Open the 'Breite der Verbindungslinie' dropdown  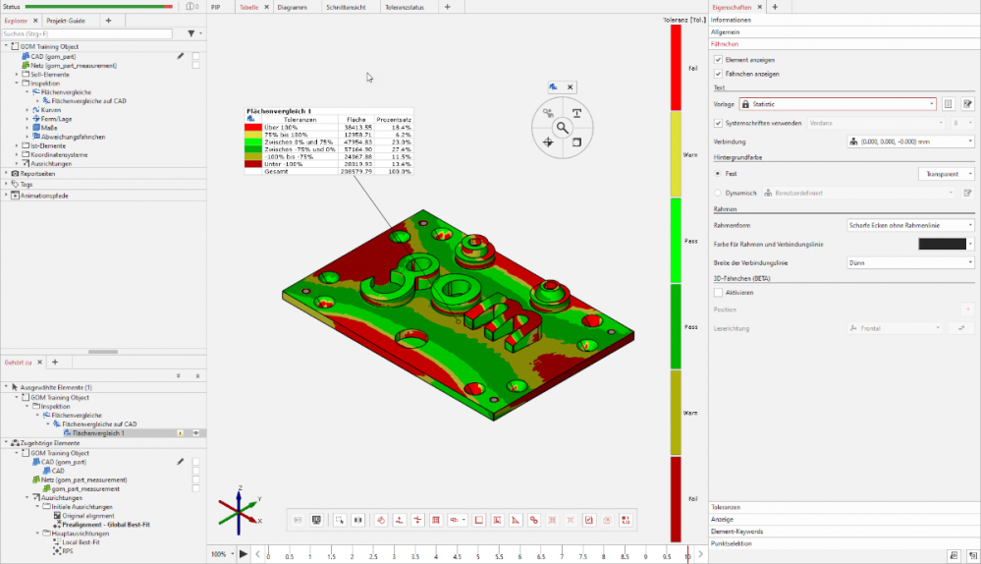click(909, 262)
